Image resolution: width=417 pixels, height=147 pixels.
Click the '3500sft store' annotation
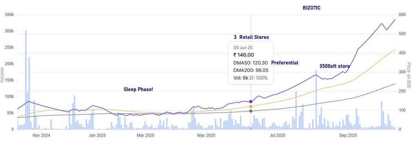pyautogui.click(x=335, y=66)
